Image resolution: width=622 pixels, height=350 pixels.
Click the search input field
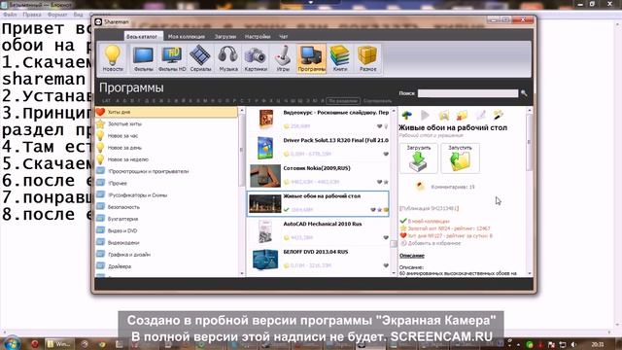[x=467, y=93]
